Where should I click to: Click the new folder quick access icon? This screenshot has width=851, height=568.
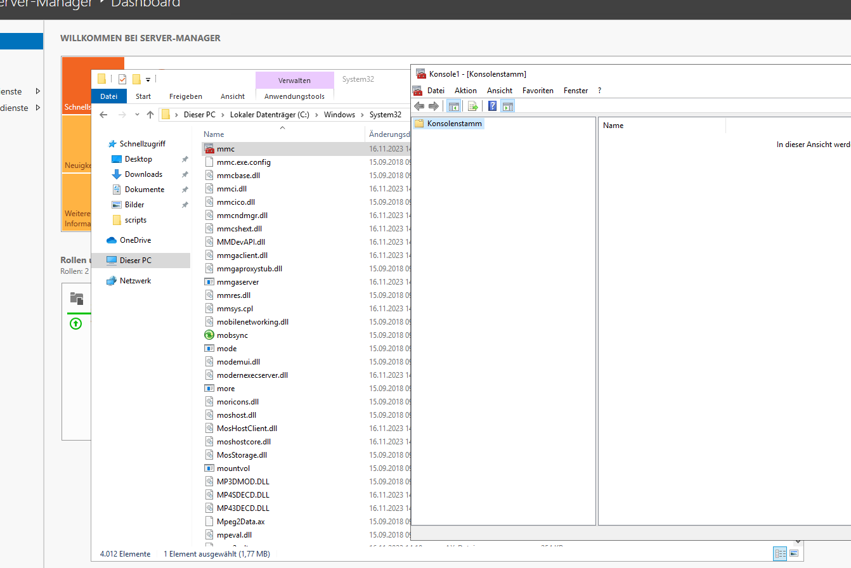136,79
